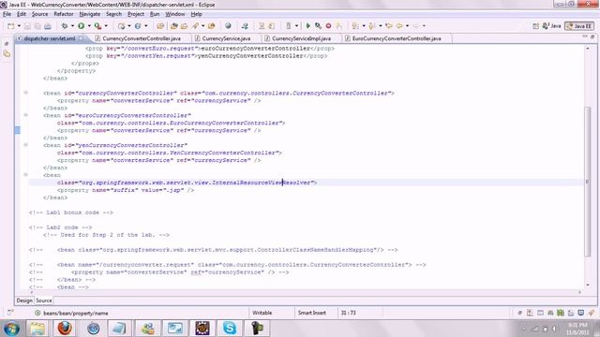600x337 pixels.
Task: Open Firefox from the taskbar
Action: coord(65,329)
